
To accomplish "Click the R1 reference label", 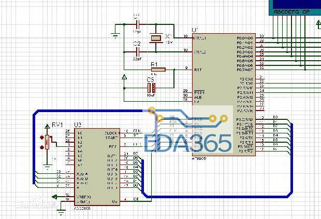I will coord(154,64).
